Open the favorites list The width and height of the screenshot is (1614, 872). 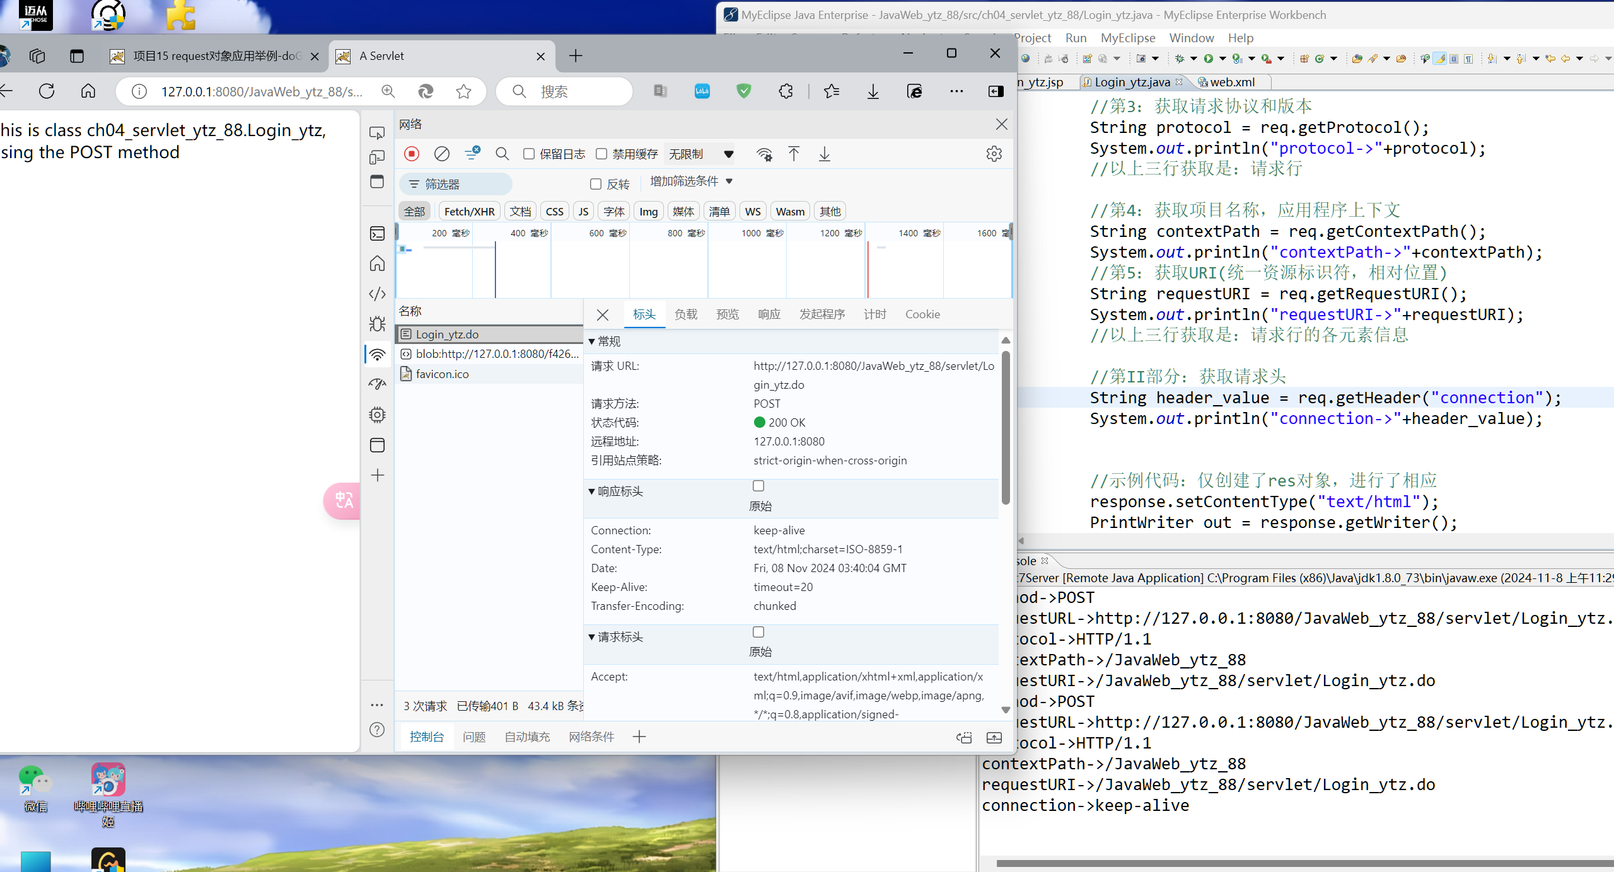click(832, 91)
